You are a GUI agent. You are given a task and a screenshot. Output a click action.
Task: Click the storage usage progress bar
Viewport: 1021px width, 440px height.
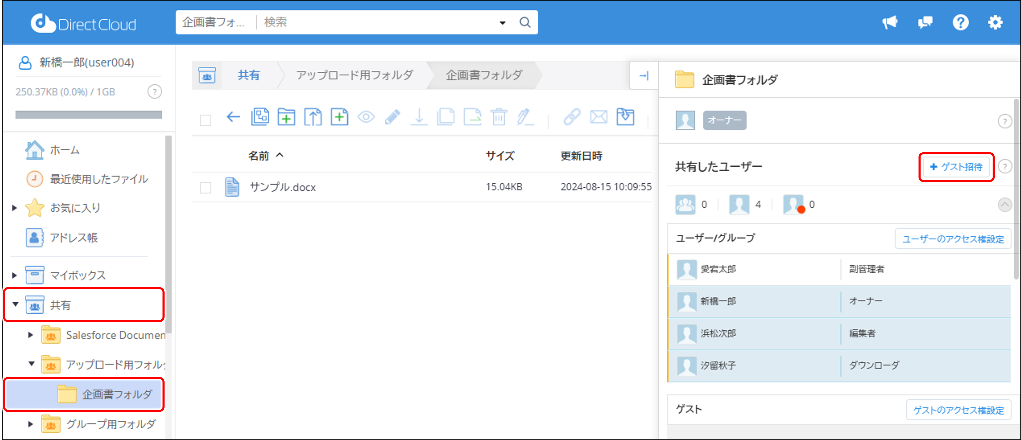point(89,115)
